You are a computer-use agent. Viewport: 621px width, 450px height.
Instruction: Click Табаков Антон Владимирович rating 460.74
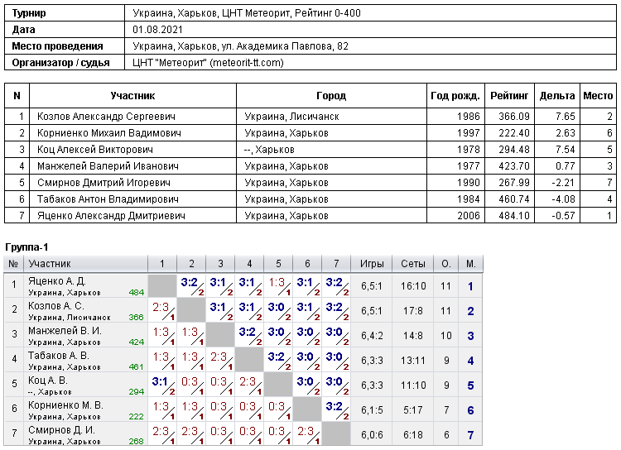pos(513,199)
